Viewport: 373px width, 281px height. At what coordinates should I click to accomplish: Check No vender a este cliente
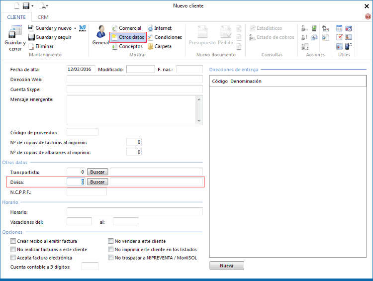[x=111, y=241]
